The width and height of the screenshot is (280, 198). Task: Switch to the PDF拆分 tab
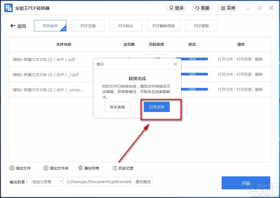126,25
